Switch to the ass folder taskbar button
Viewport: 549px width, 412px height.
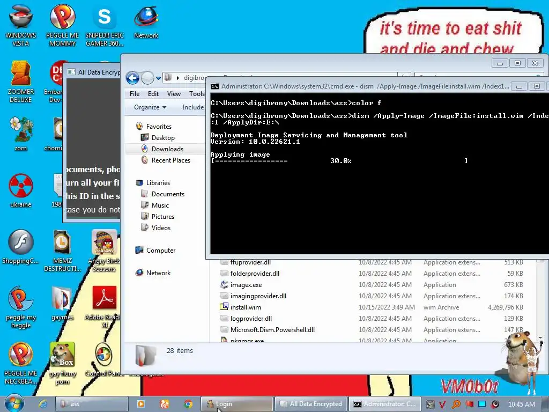[92, 404]
